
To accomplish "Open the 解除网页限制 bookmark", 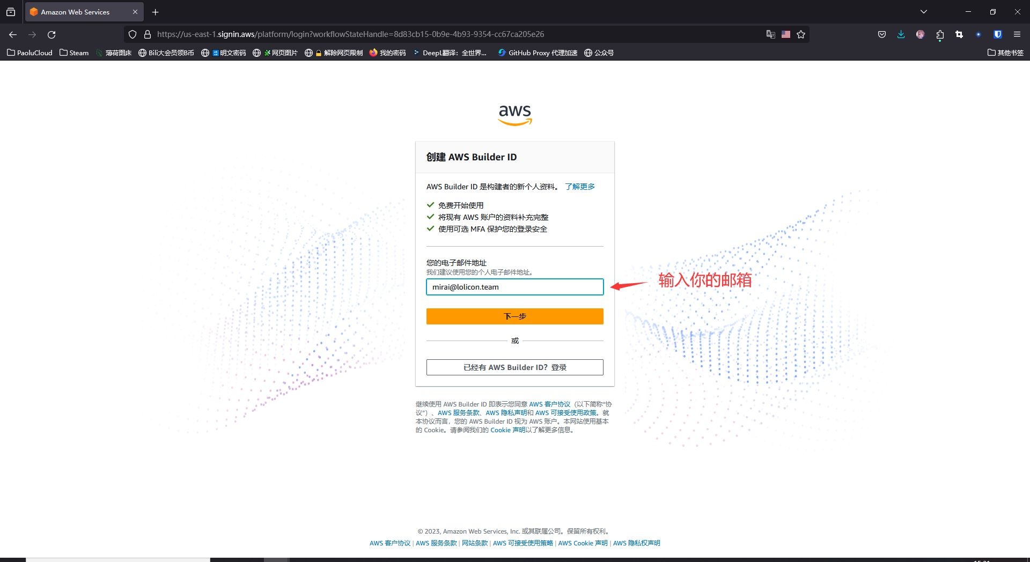I will click(334, 53).
